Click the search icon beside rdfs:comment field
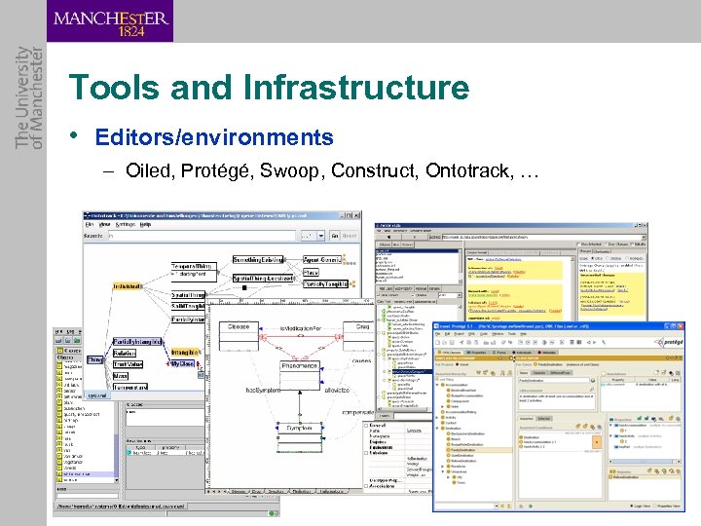 click(592, 390)
